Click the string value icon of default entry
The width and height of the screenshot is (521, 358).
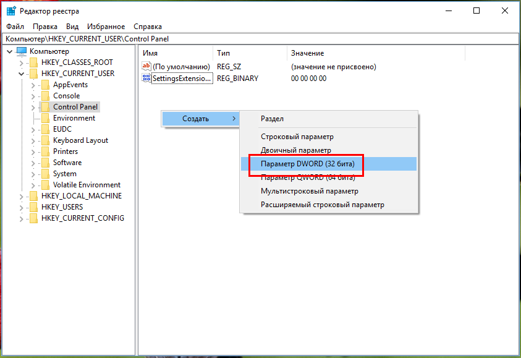tap(146, 67)
